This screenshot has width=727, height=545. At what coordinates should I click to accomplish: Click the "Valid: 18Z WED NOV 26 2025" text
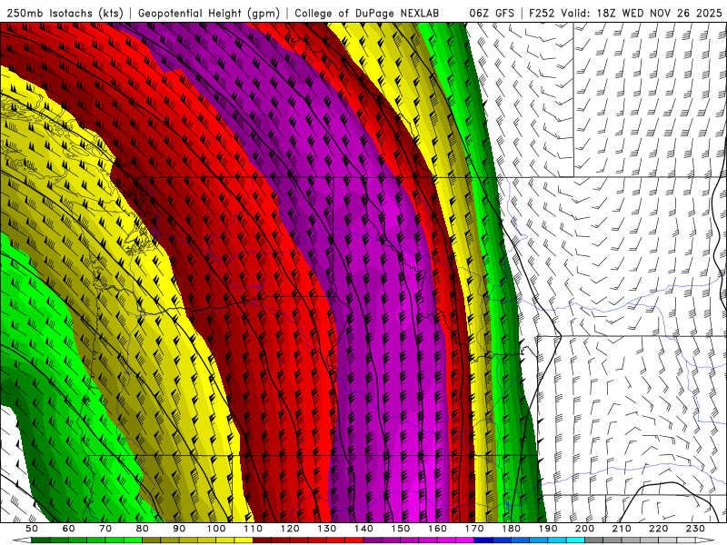(x=642, y=13)
